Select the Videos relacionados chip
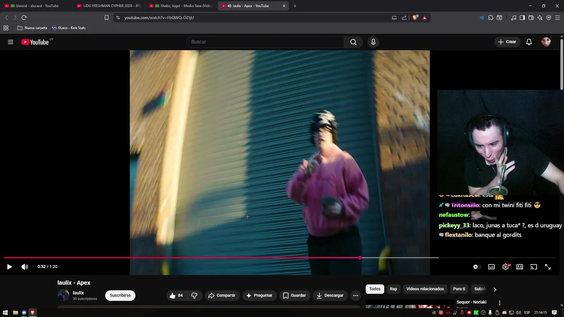 coord(425,289)
